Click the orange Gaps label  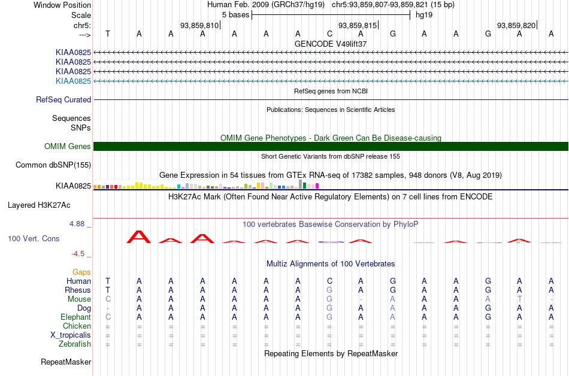81,272
